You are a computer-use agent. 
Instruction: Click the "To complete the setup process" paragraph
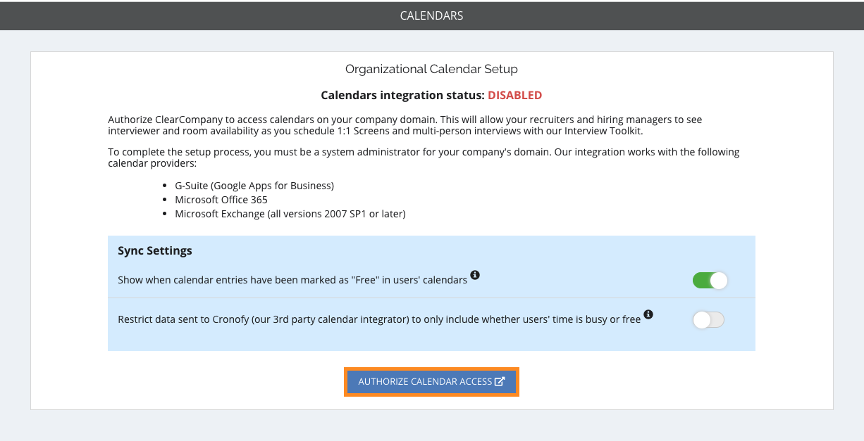point(423,158)
